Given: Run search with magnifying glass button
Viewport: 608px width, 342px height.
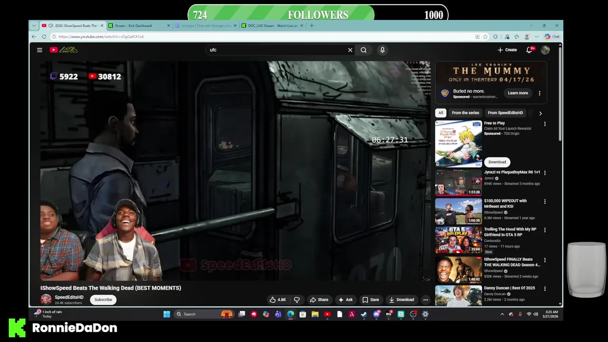Looking at the screenshot, I should (363, 50).
